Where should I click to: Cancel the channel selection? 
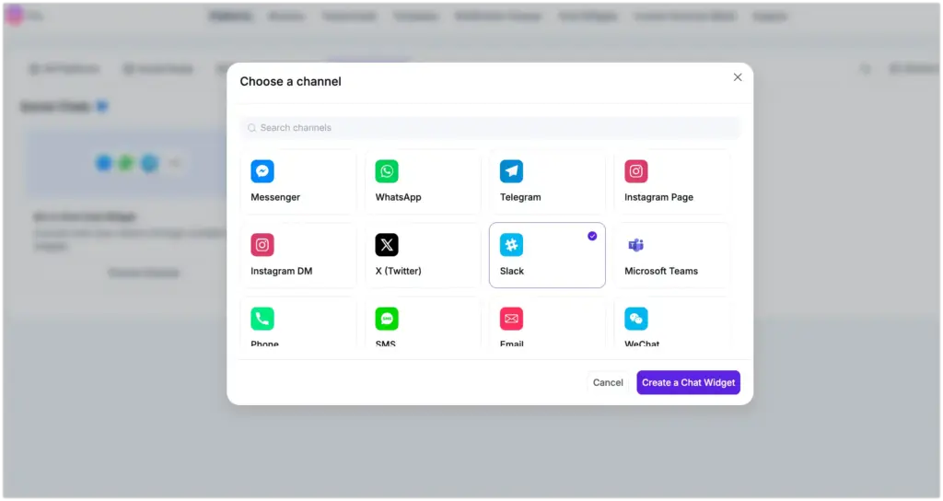[608, 382]
